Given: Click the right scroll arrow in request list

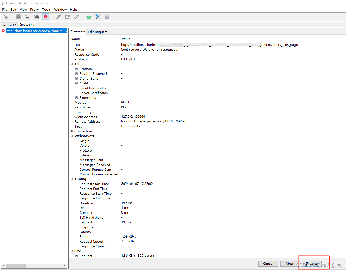Looking at the screenshot, I should (65, 266).
